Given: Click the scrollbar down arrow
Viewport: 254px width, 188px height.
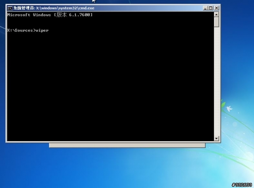Looking at the screenshot, I should point(216,138).
